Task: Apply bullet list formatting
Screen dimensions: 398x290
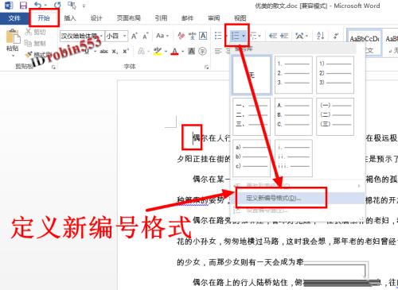Action: [218, 36]
